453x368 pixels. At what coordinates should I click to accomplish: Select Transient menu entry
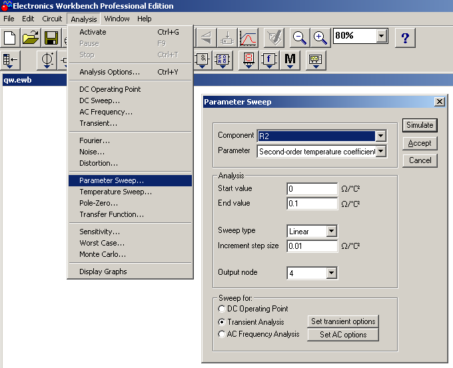131,123
